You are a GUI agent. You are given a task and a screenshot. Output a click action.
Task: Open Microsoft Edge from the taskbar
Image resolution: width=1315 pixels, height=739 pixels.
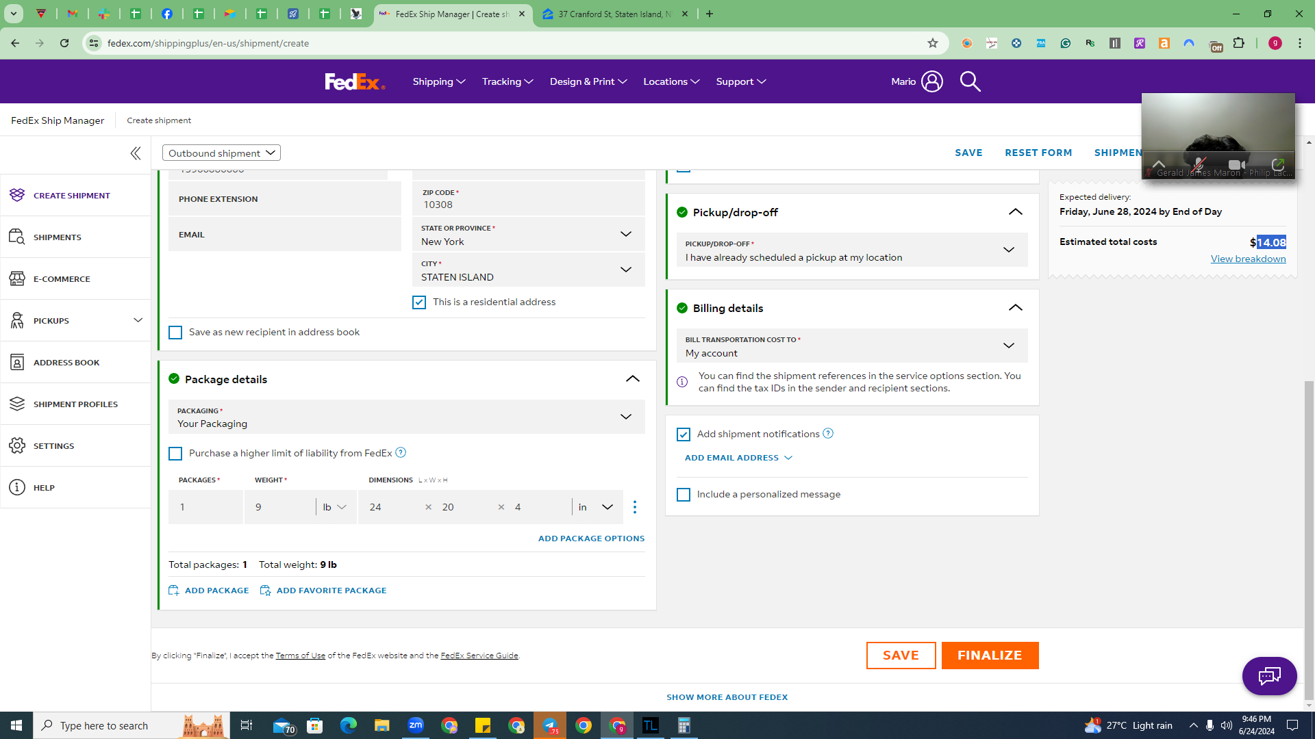pos(348,725)
